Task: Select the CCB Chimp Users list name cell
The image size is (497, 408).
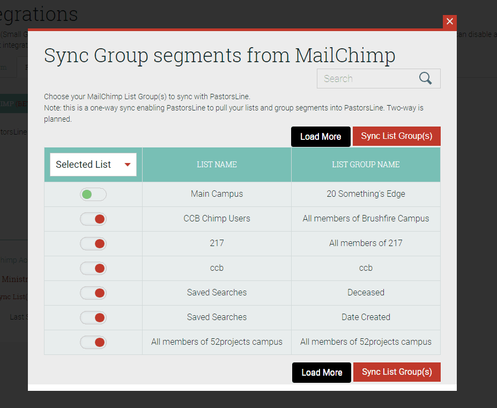Action: [217, 219]
